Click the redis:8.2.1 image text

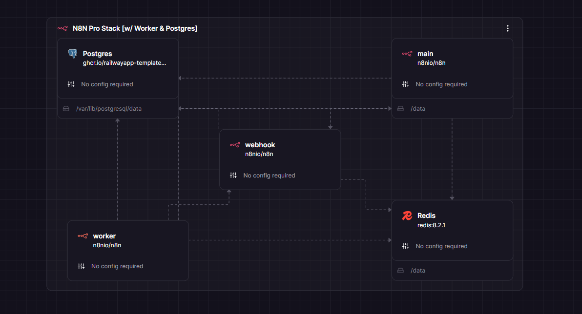tap(431, 225)
